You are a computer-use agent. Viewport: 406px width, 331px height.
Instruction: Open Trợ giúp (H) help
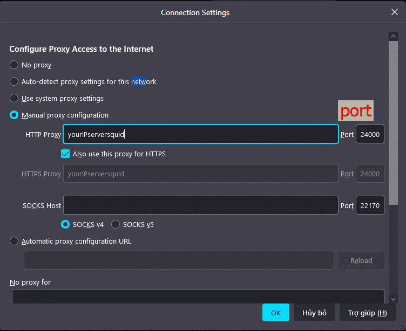pyautogui.click(x=367, y=313)
